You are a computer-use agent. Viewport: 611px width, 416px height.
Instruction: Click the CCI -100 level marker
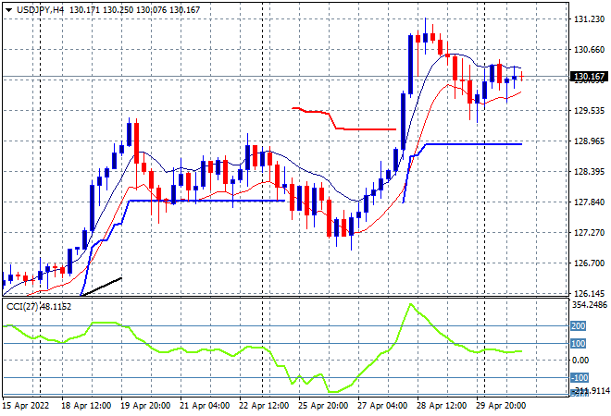tap(579, 377)
